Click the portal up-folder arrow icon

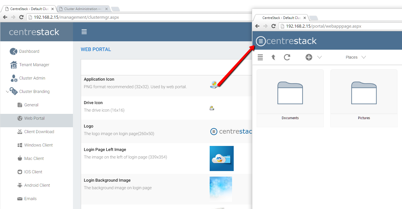tap(273, 57)
